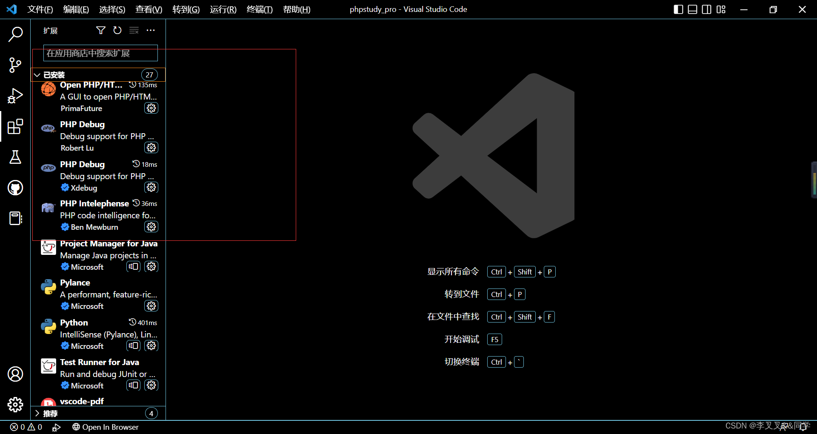Click the errors and warnings status indicator

[x=26, y=427]
